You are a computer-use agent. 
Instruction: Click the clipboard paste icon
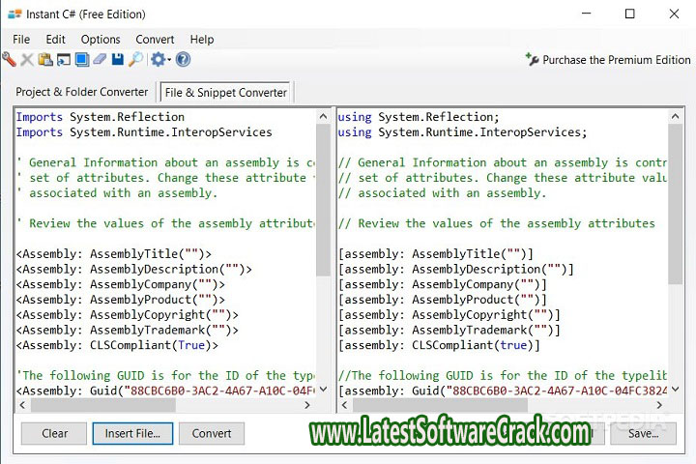[45, 60]
